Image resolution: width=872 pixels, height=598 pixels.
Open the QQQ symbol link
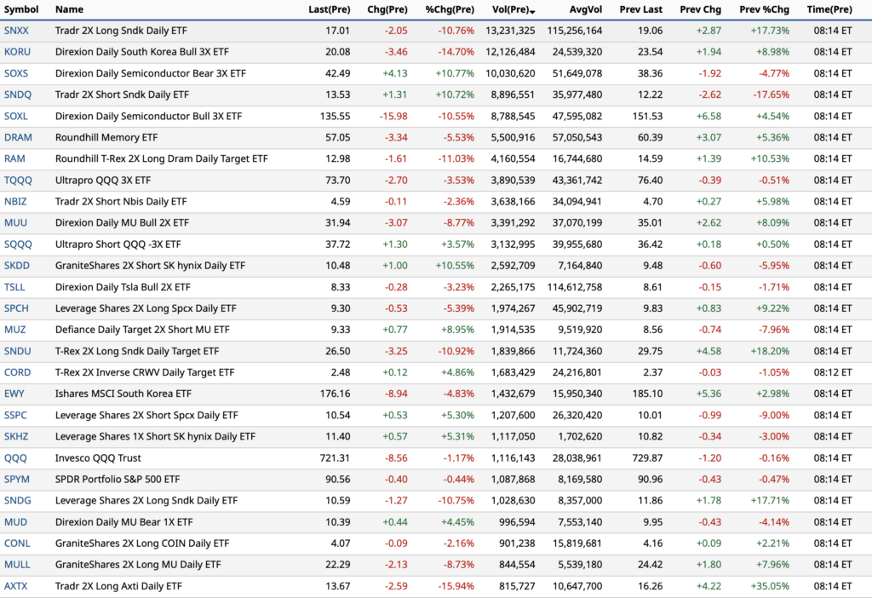[x=15, y=457]
